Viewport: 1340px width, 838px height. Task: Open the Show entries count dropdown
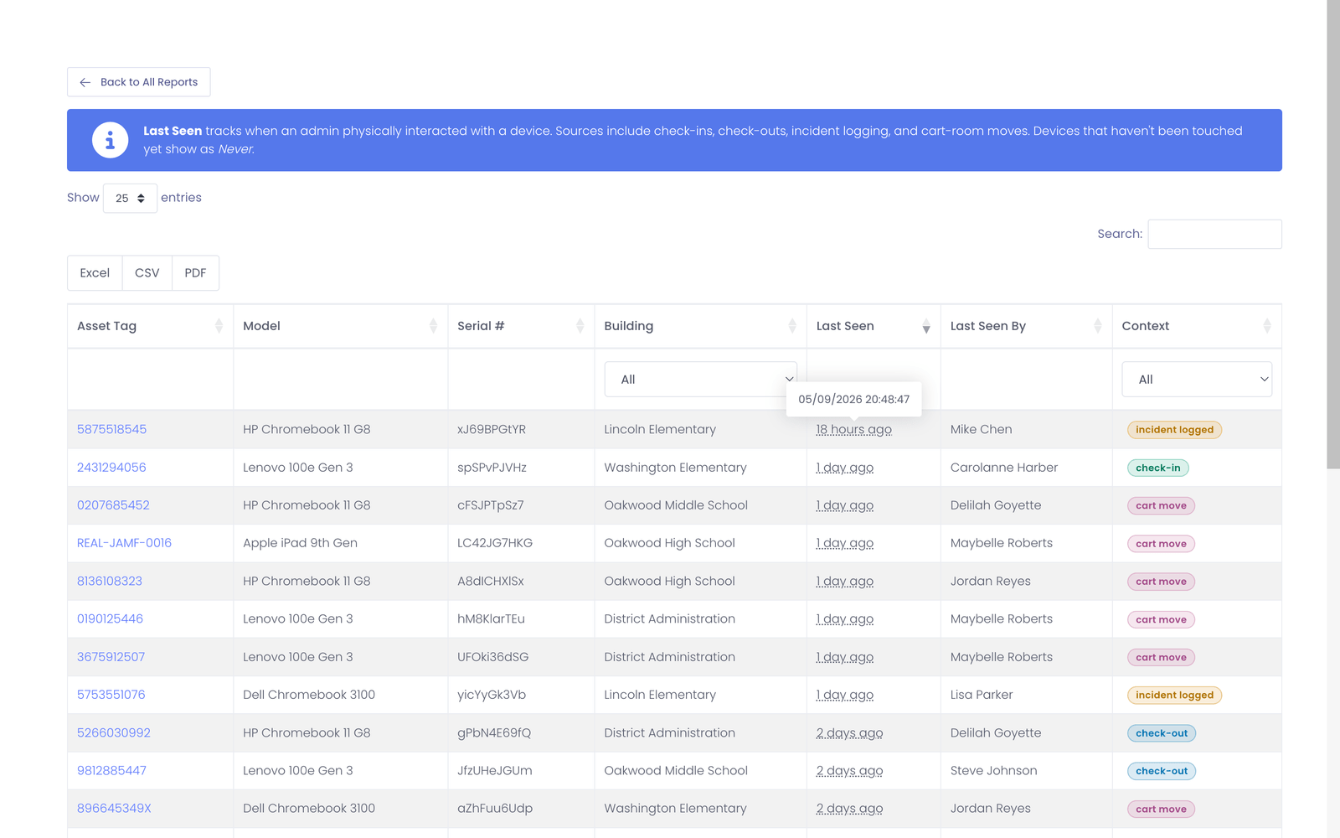click(130, 198)
